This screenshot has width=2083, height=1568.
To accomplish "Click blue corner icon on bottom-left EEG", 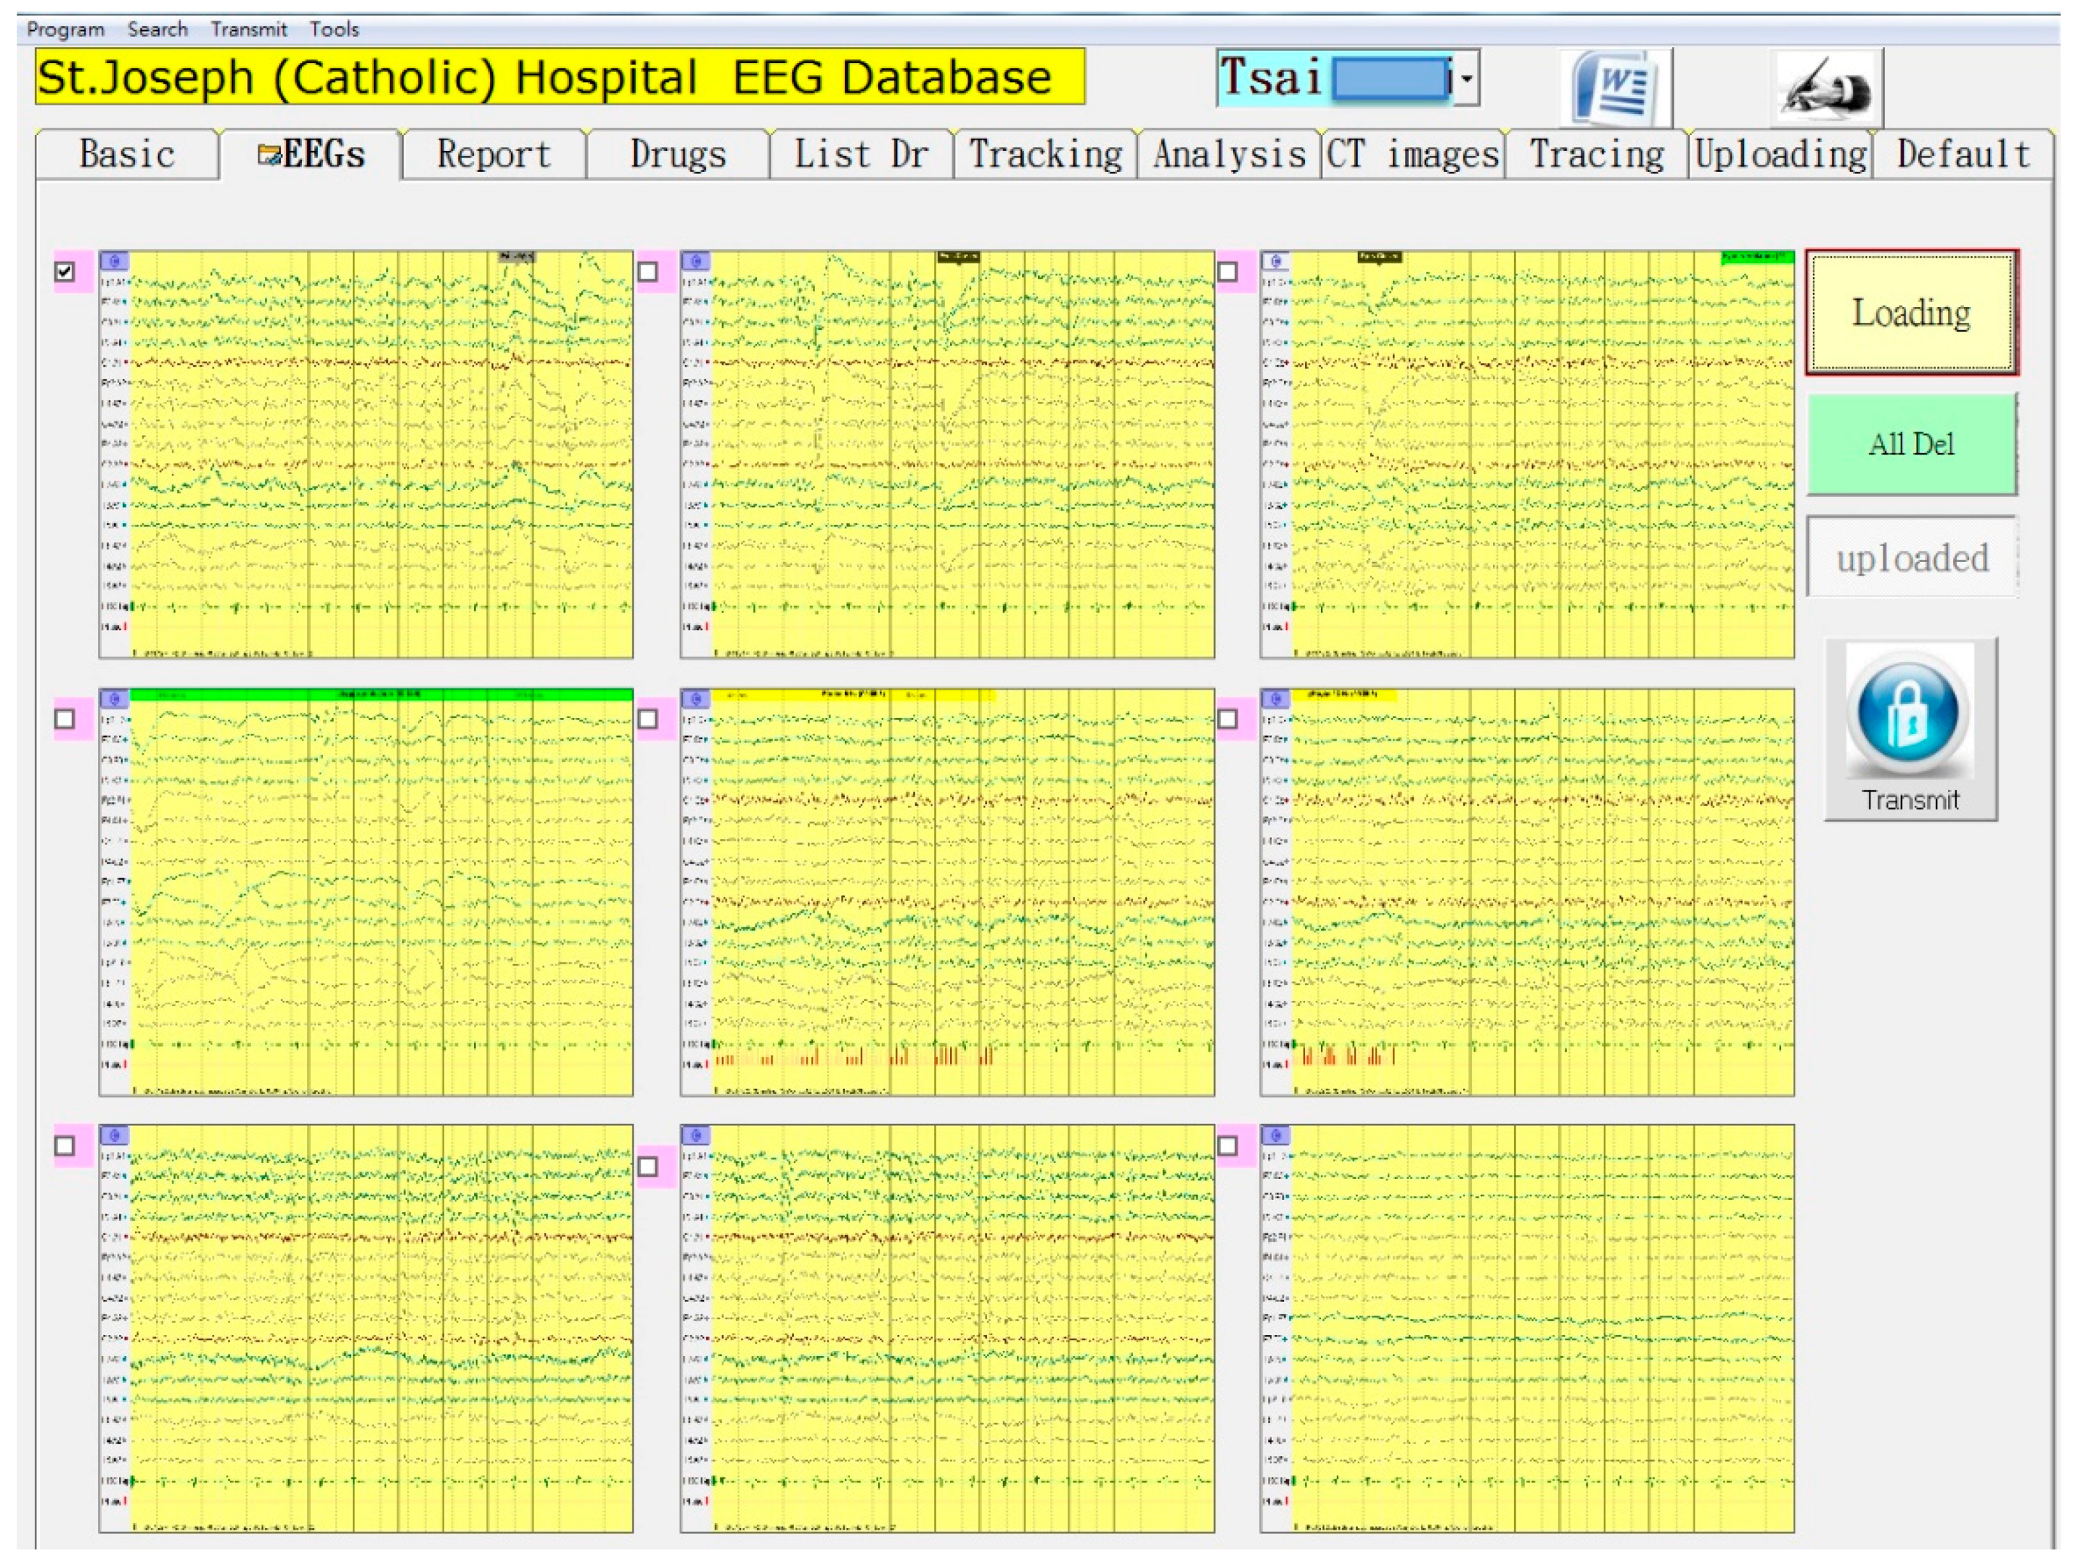I will tap(114, 1135).
